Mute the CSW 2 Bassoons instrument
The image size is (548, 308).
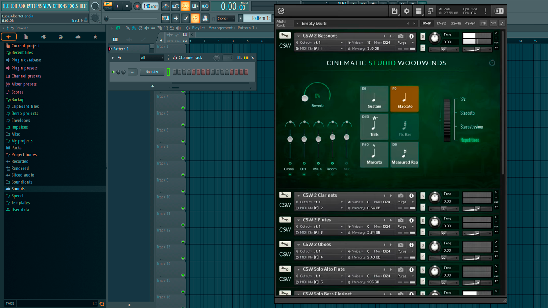[423, 48]
